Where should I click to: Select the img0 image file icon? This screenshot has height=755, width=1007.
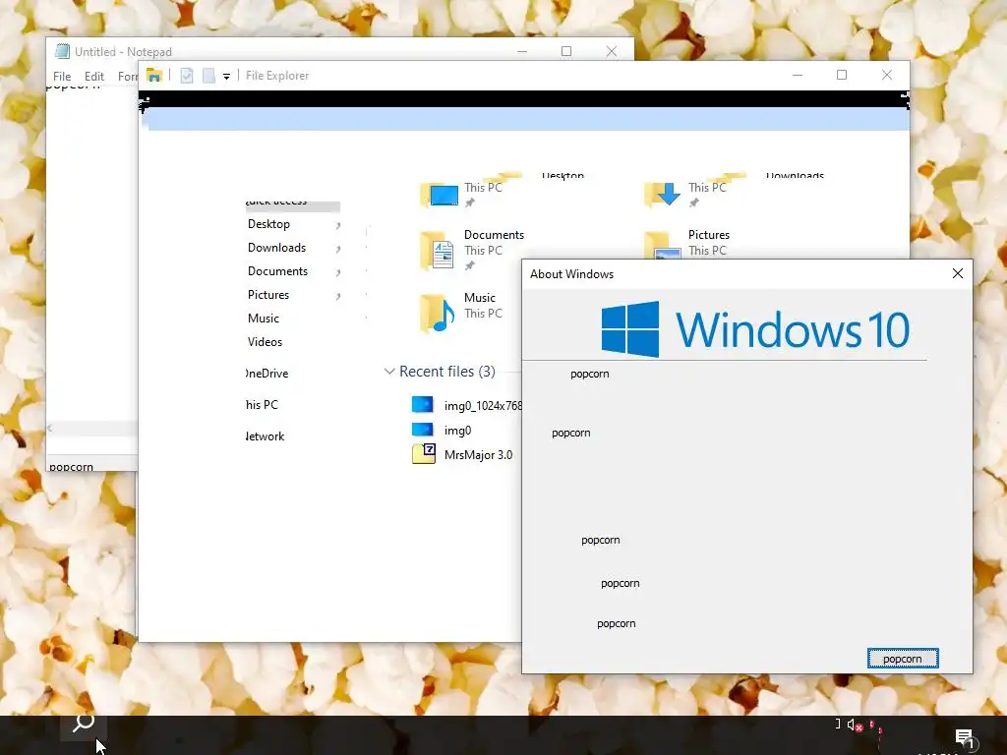(x=423, y=429)
